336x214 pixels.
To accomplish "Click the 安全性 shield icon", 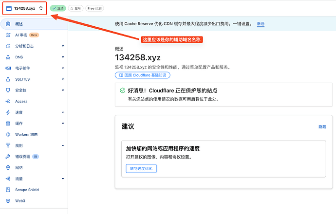I will click(x=8, y=90).
